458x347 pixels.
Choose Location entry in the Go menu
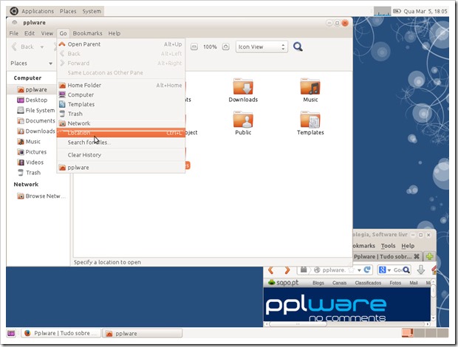tap(120, 133)
